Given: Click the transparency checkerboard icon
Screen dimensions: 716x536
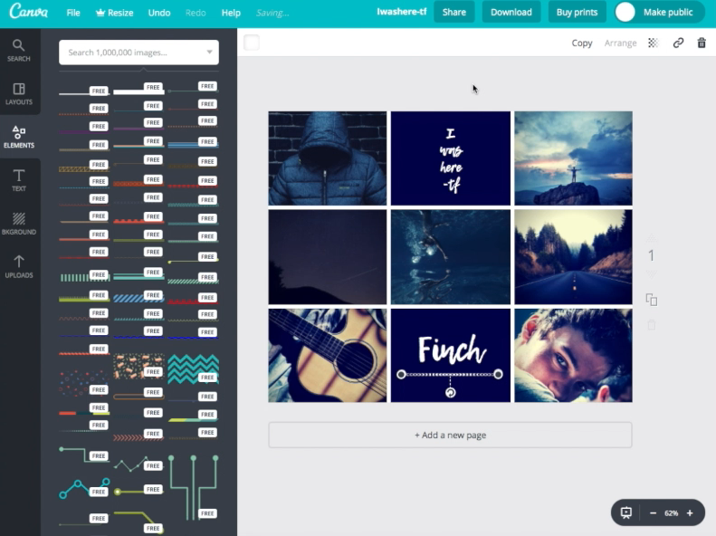Looking at the screenshot, I should pyautogui.click(x=654, y=43).
